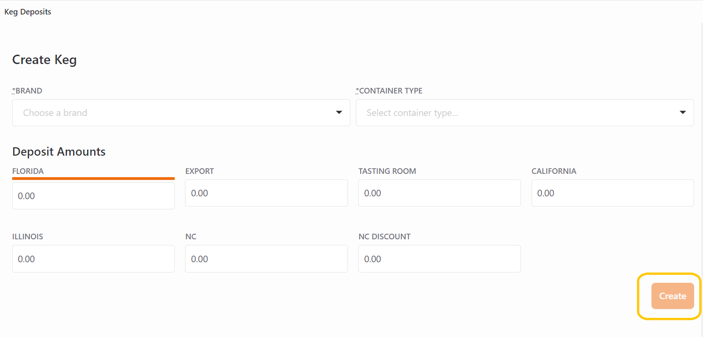Select the Tasting Room deposit field
703x337 pixels.
point(439,193)
